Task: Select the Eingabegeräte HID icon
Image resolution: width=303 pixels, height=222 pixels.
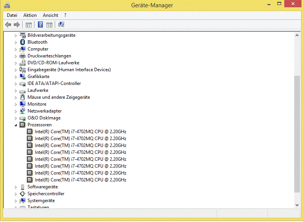Action: [x=23, y=70]
